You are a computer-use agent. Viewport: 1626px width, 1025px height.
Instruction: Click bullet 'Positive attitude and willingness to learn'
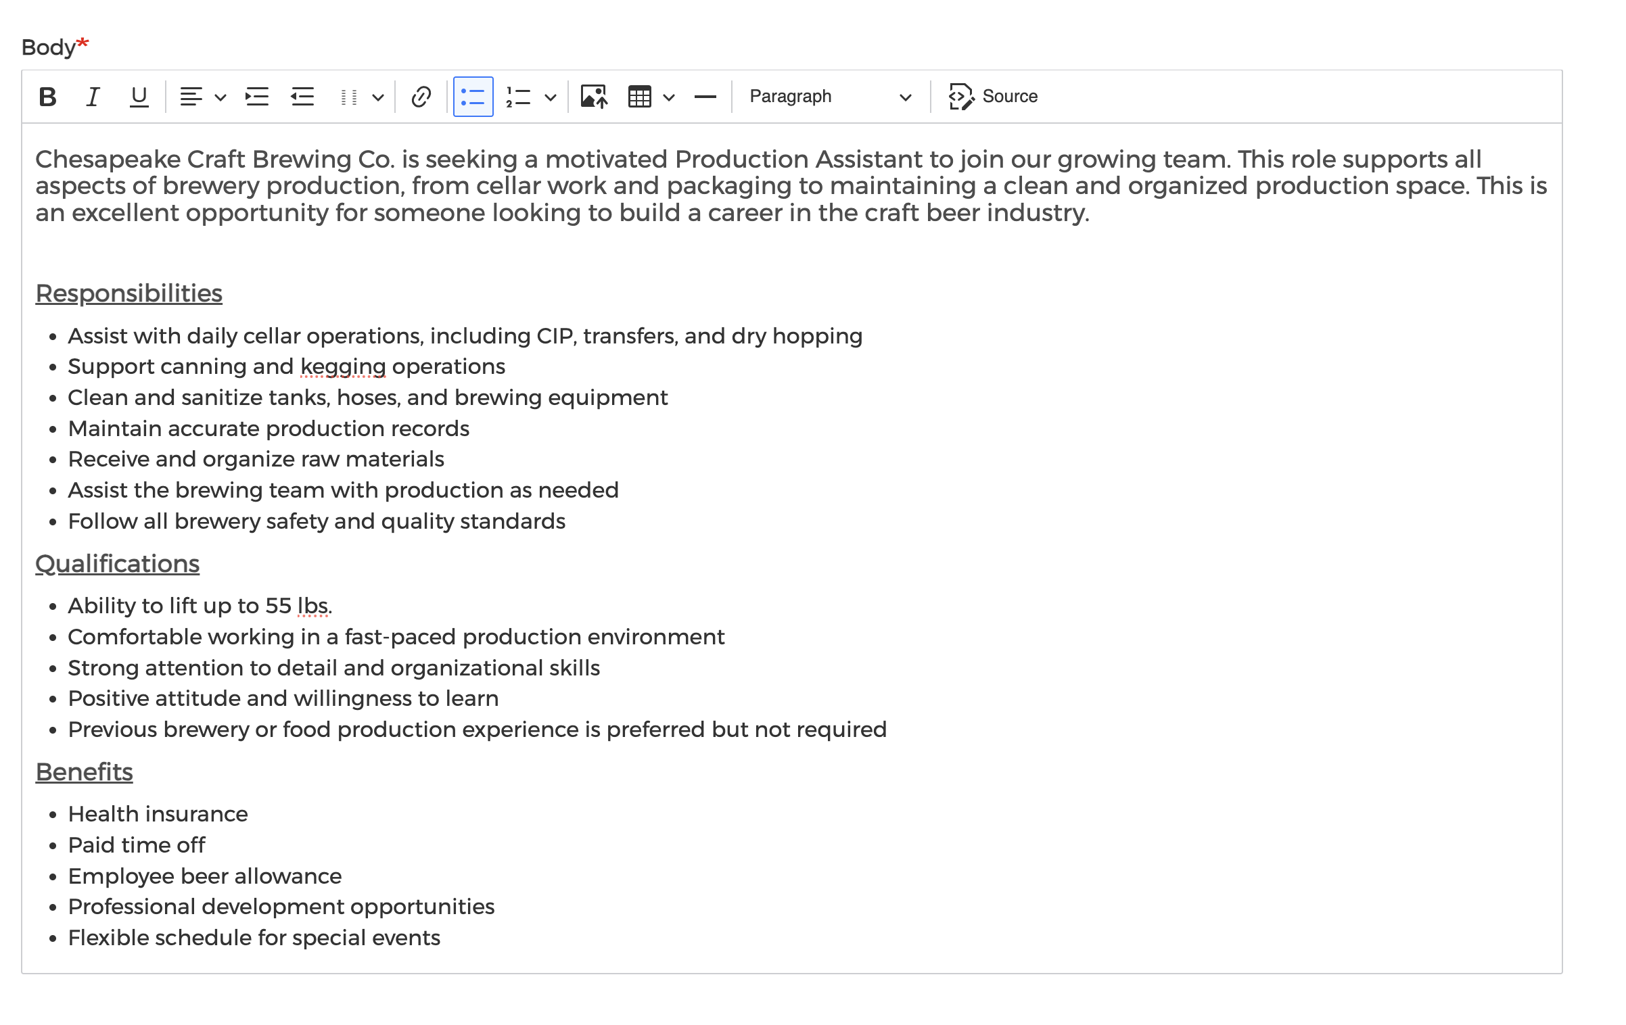(283, 698)
